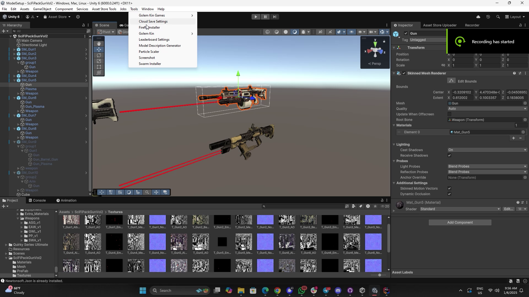Choose Cloud Save Settings menu item
Viewport: 529px width, 297px height.
click(x=163, y=21)
